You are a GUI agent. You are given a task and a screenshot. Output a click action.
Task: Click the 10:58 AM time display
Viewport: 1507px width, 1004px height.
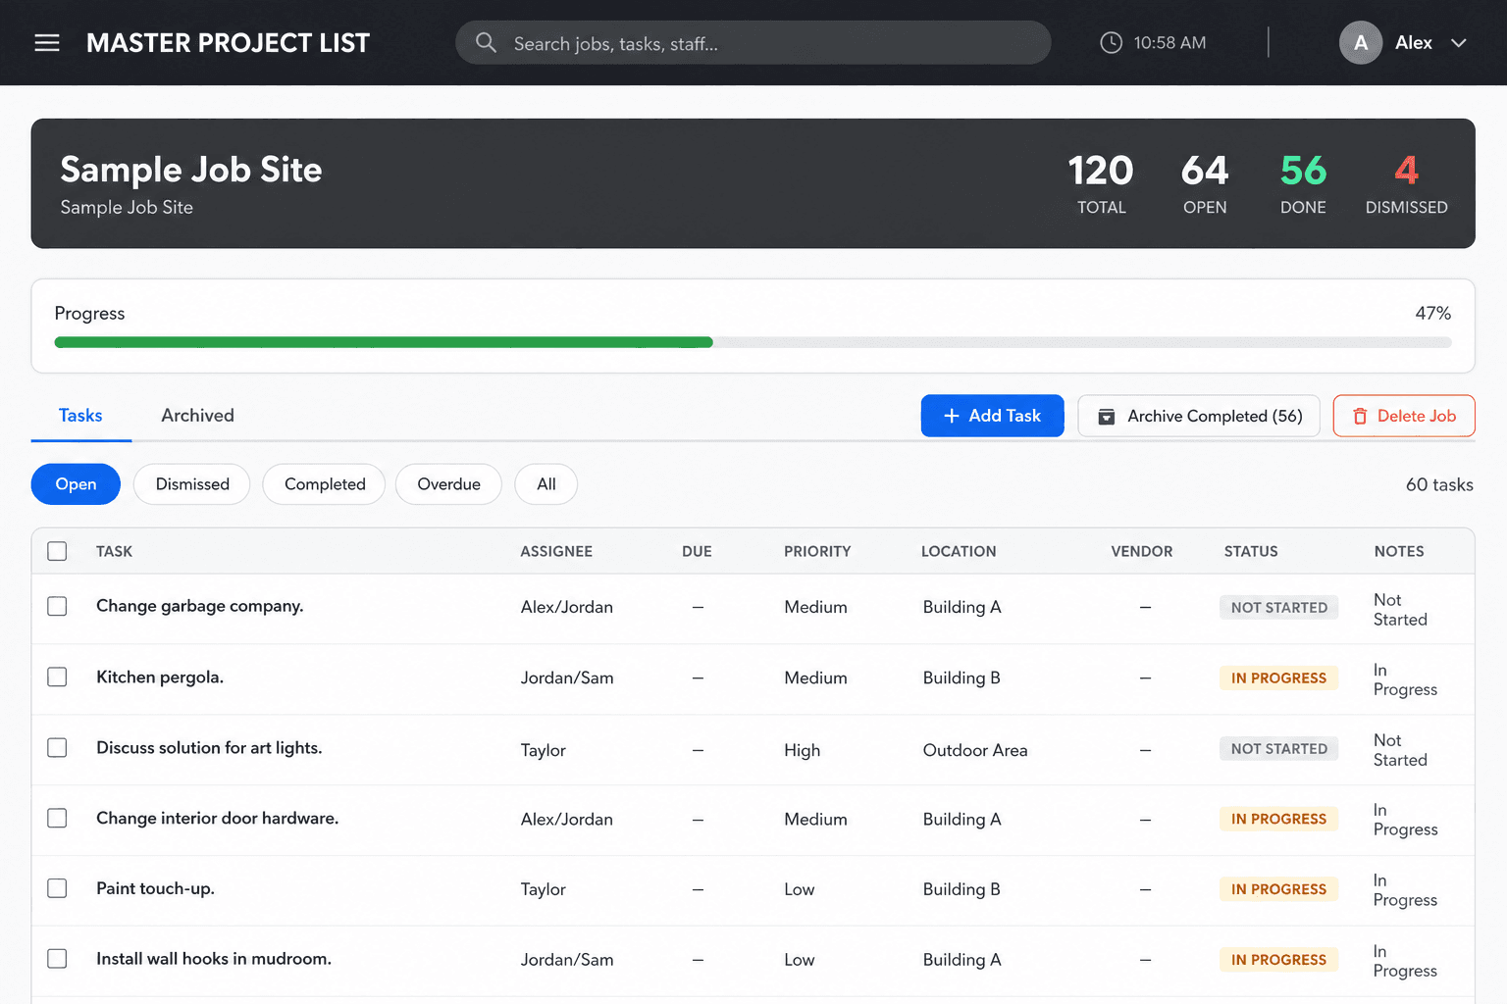click(1169, 43)
